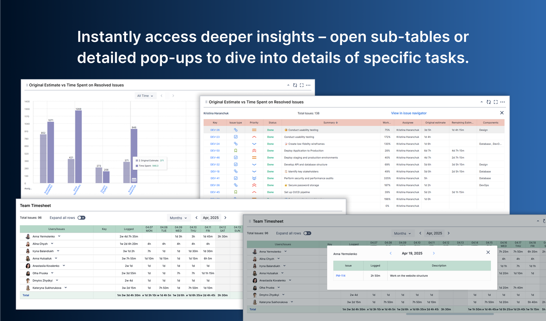The image size is (546, 321).
Task: Open more options menu on bar chart gadget
Action: pyautogui.click(x=308, y=85)
